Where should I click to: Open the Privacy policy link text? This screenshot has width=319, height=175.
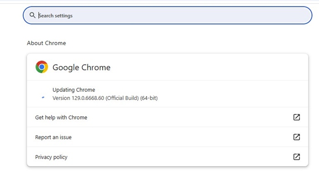click(51, 157)
